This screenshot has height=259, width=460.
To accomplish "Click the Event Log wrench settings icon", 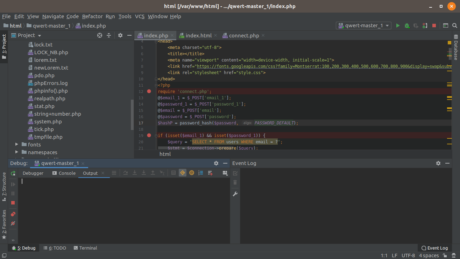I will pyautogui.click(x=235, y=194).
